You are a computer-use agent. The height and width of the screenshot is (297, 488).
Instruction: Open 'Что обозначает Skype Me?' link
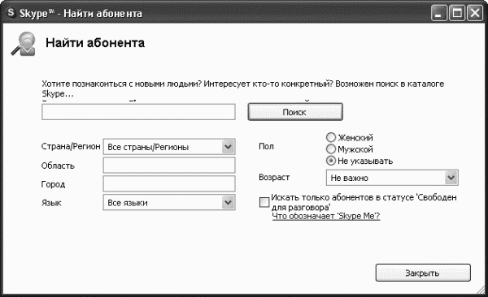point(326,216)
